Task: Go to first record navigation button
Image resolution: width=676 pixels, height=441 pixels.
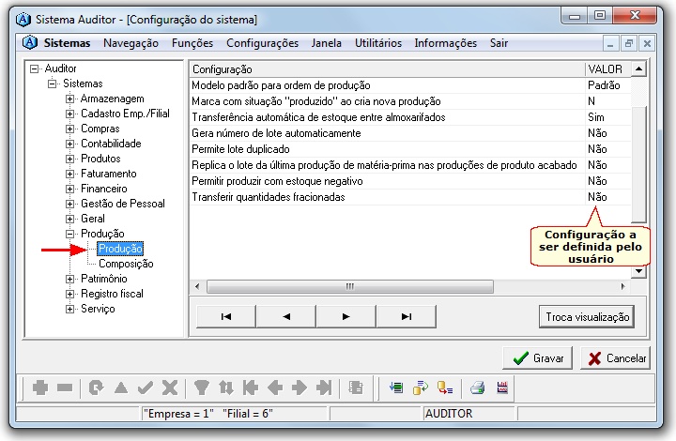Action: [x=225, y=316]
